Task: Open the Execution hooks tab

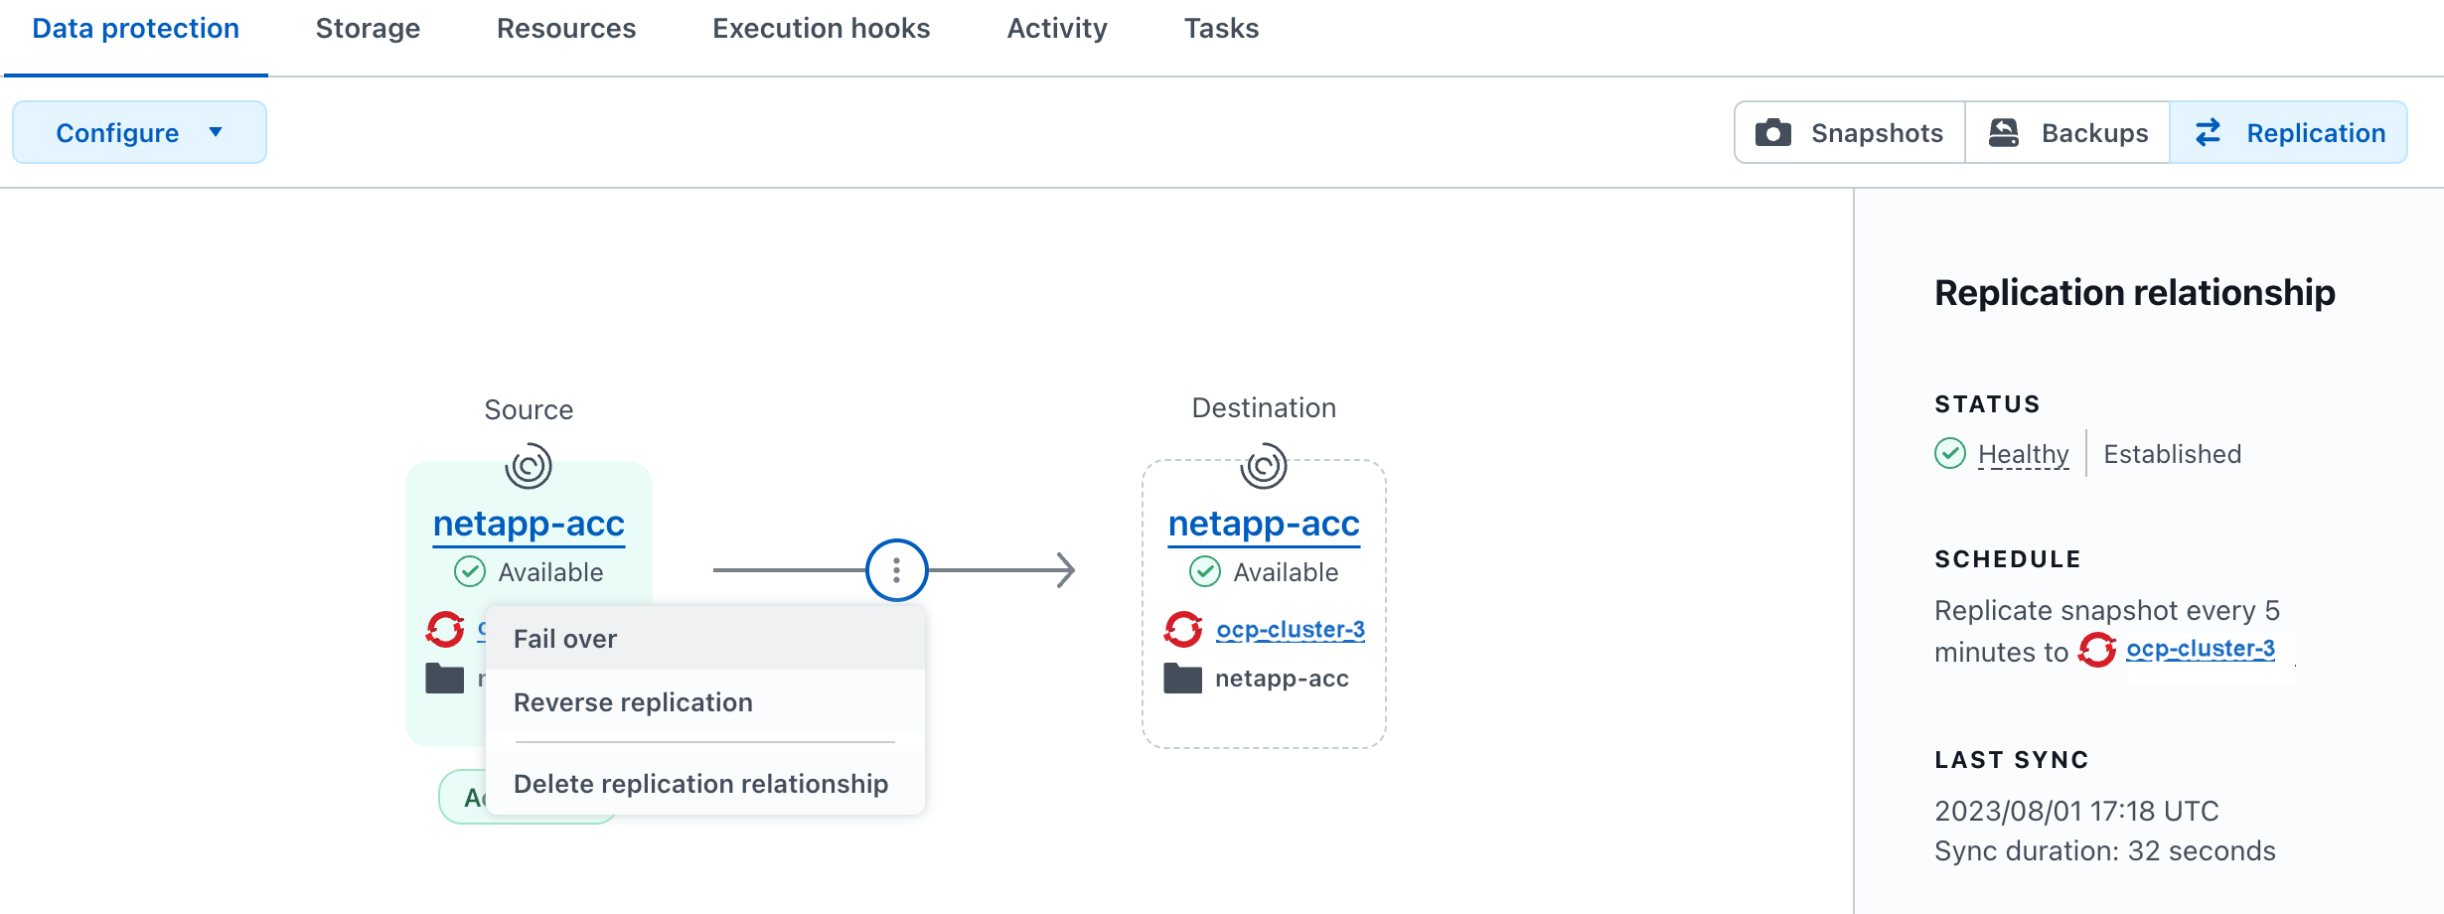Action: (821, 29)
